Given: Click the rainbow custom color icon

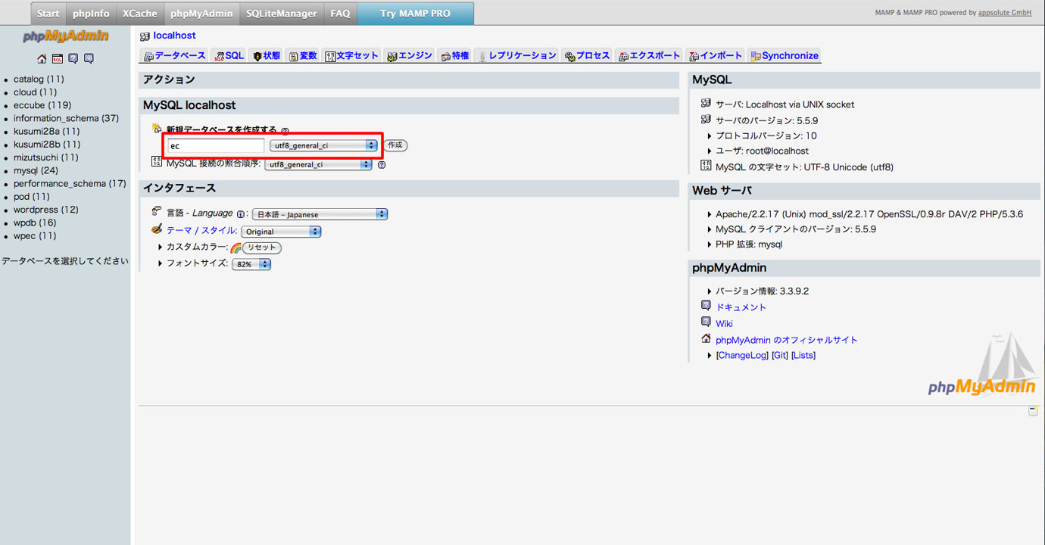Looking at the screenshot, I should (236, 248).
